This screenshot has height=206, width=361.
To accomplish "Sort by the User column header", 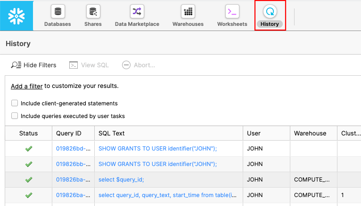I will 254,133.
